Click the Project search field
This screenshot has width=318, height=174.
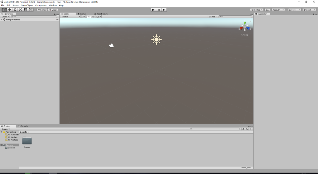[215, 129]
